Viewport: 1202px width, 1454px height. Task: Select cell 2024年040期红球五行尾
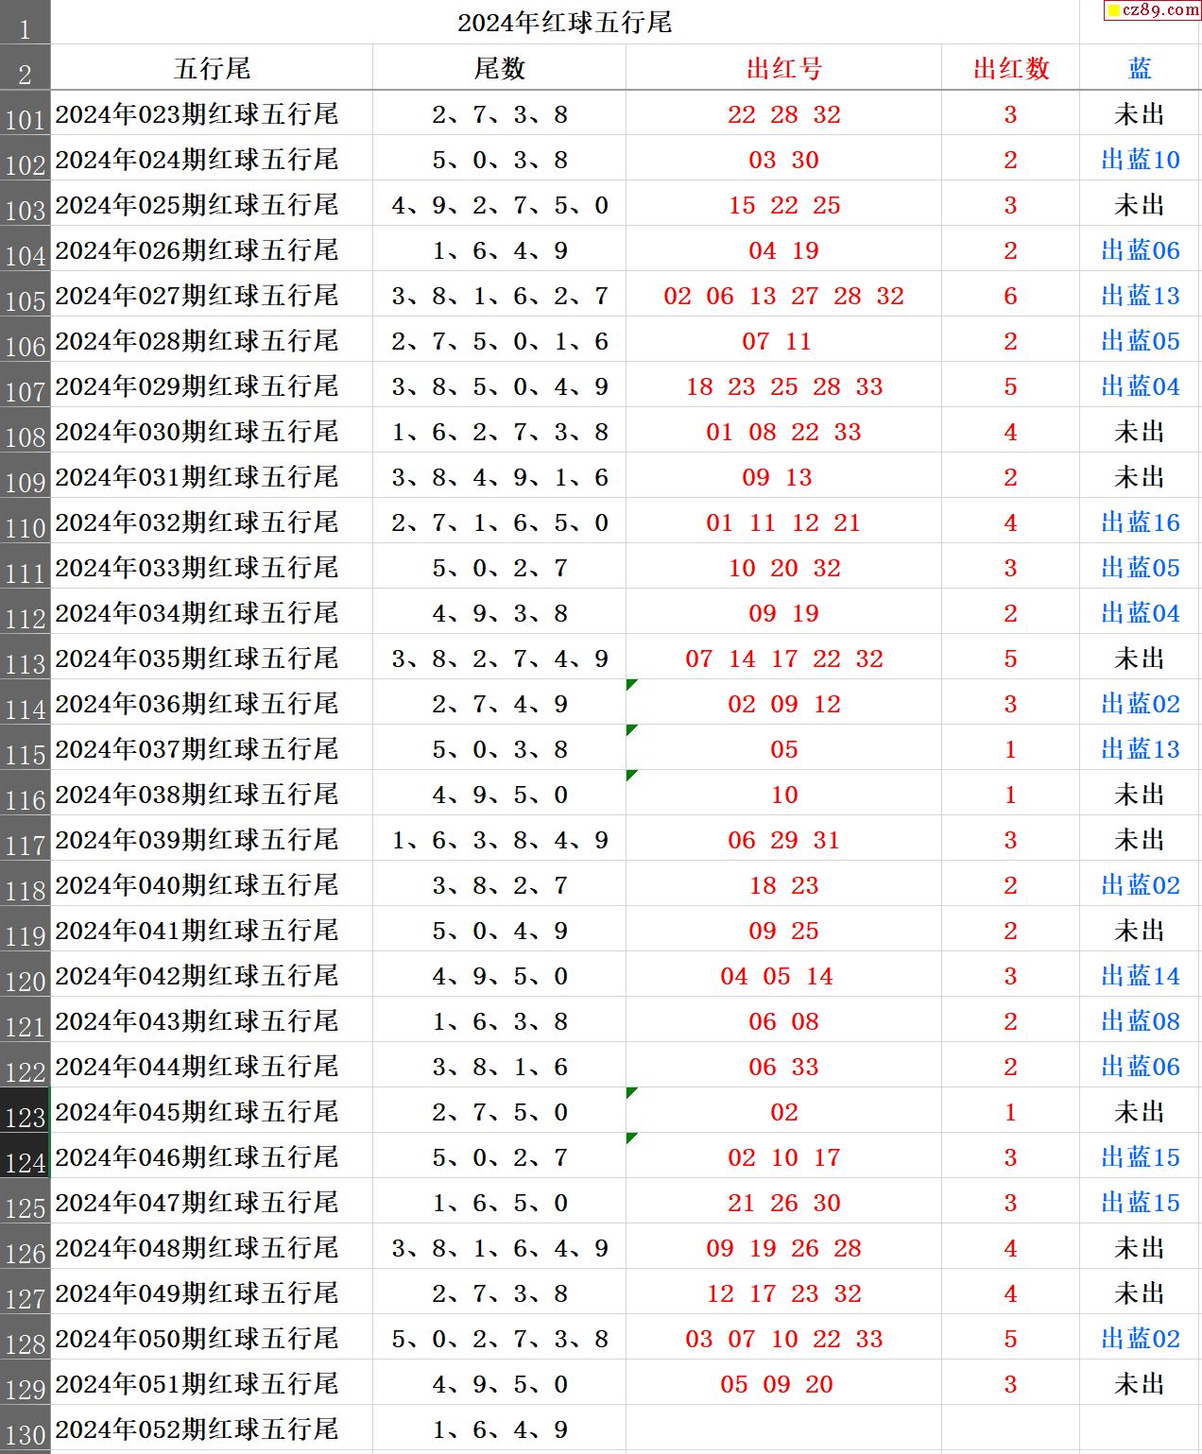pos(212,884)
